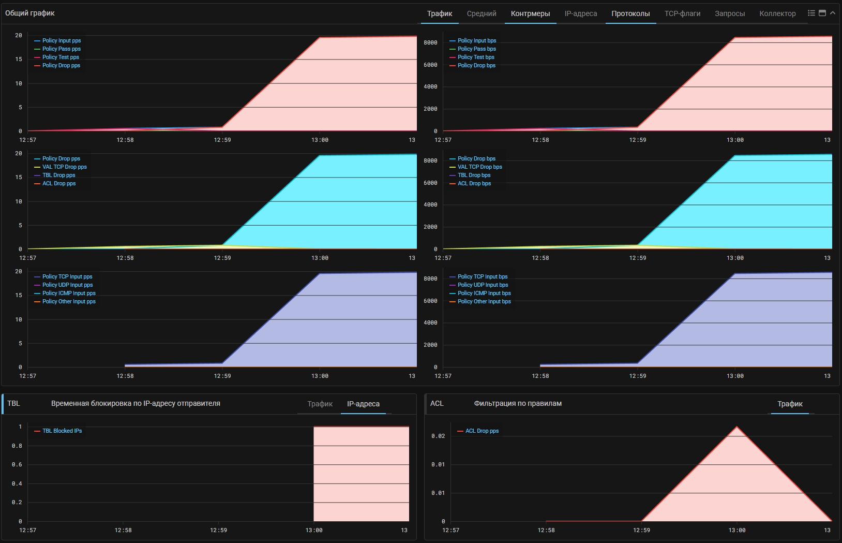Open the TCP-флаги tab

pos(682,13)
